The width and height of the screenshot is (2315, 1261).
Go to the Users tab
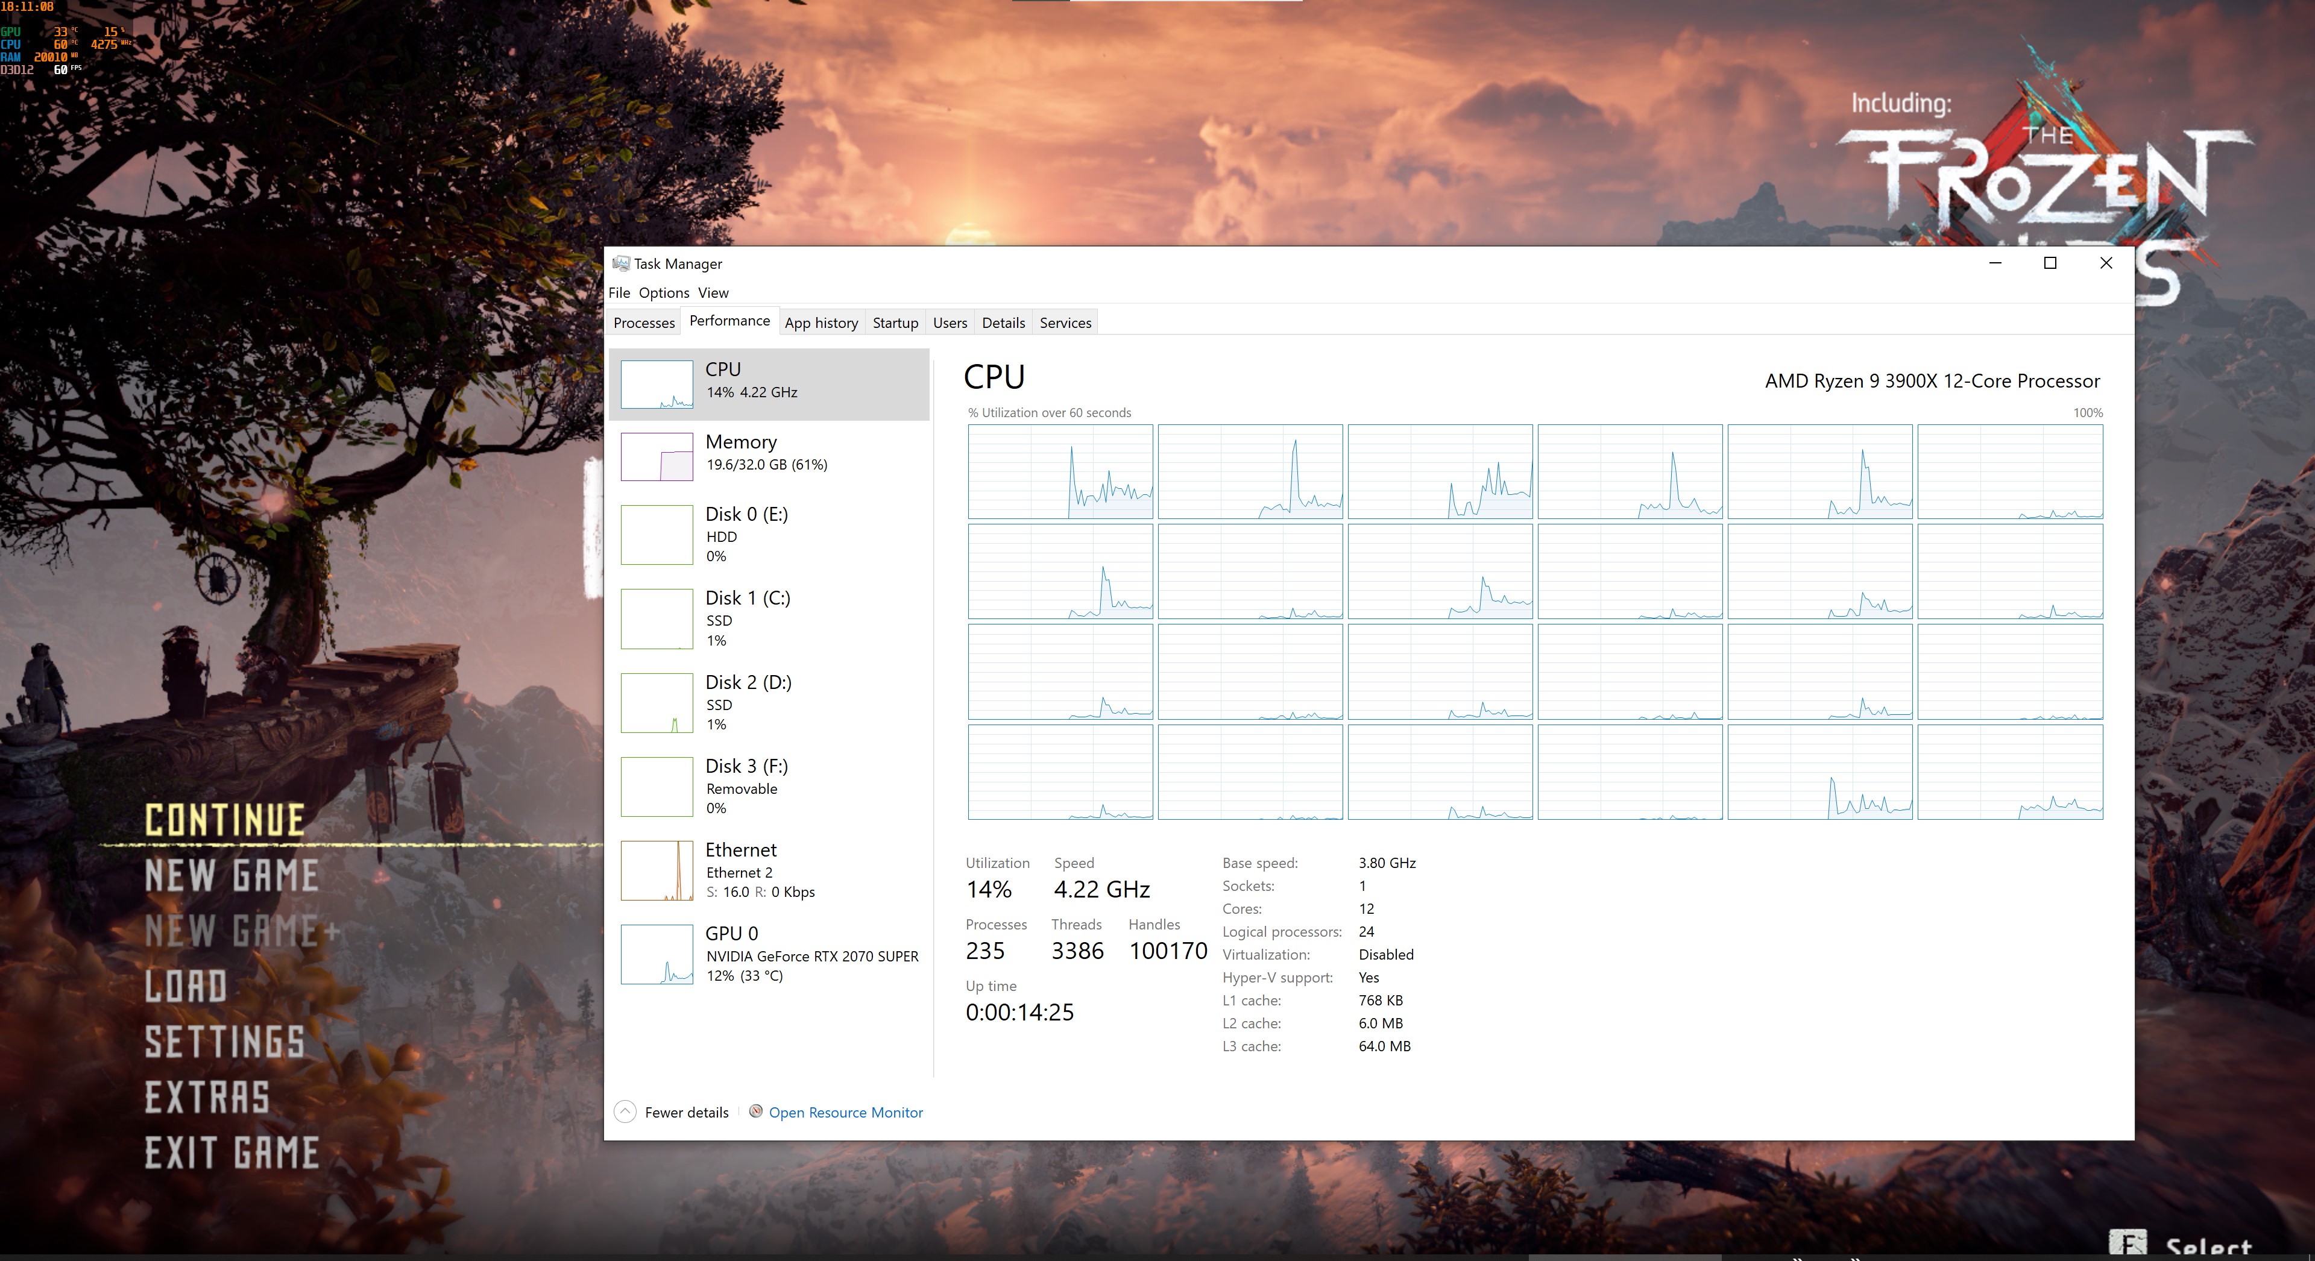tap(950, 322)
